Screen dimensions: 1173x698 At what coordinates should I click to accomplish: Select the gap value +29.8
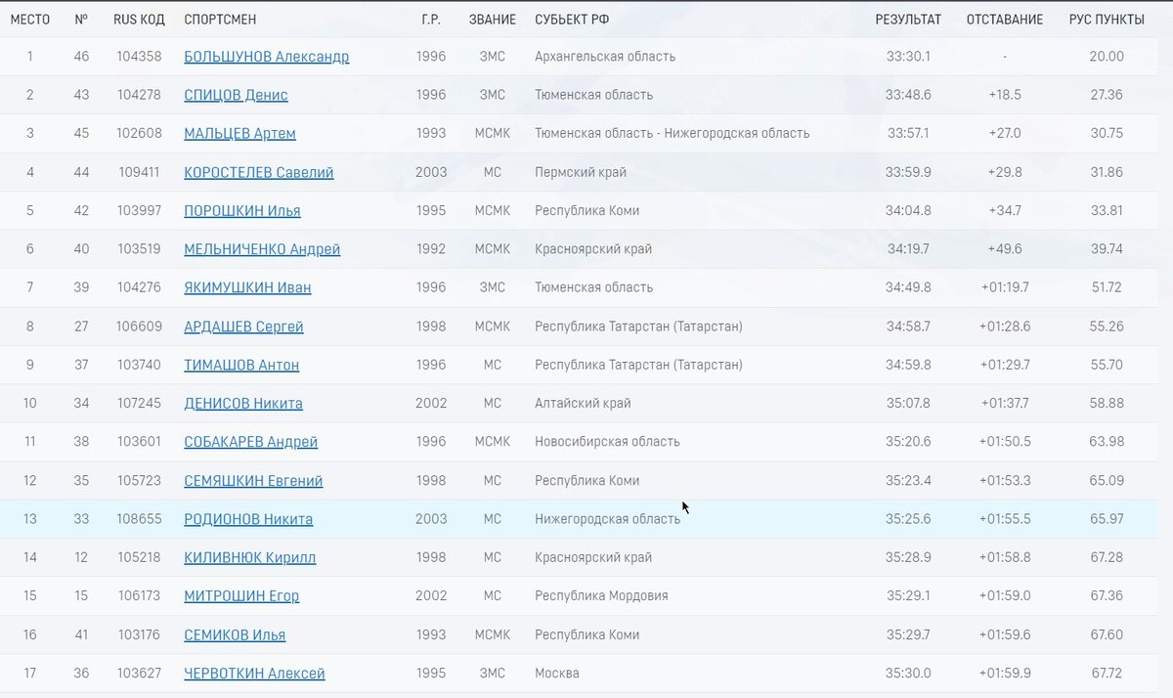coord(1005,172)
